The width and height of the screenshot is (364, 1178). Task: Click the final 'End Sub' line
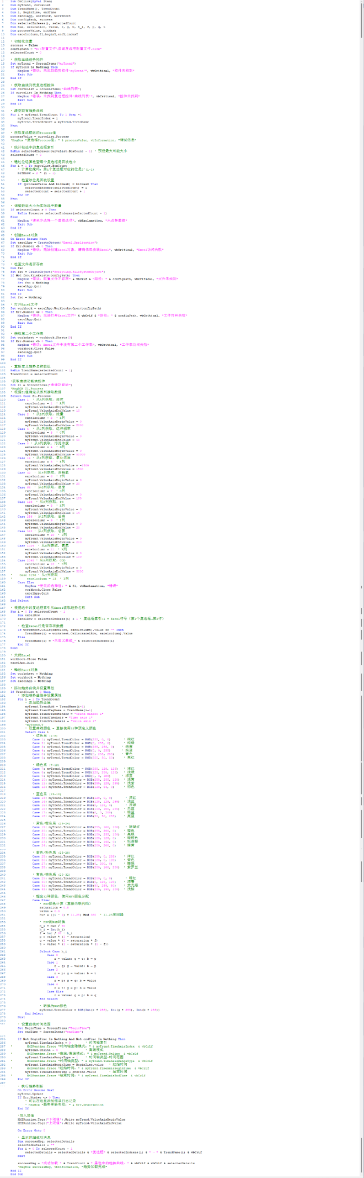[x=17, y=1173]
